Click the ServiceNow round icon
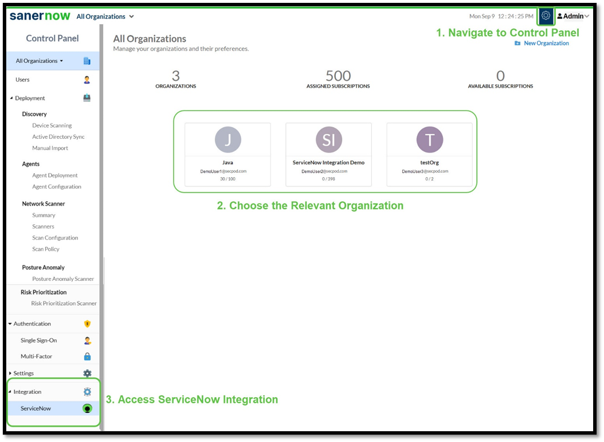This screenshot has width=604, height=442. 88,409
